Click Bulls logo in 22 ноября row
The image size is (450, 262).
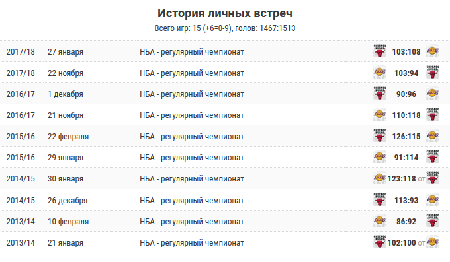pyautogui.click(x=433, y=73)
